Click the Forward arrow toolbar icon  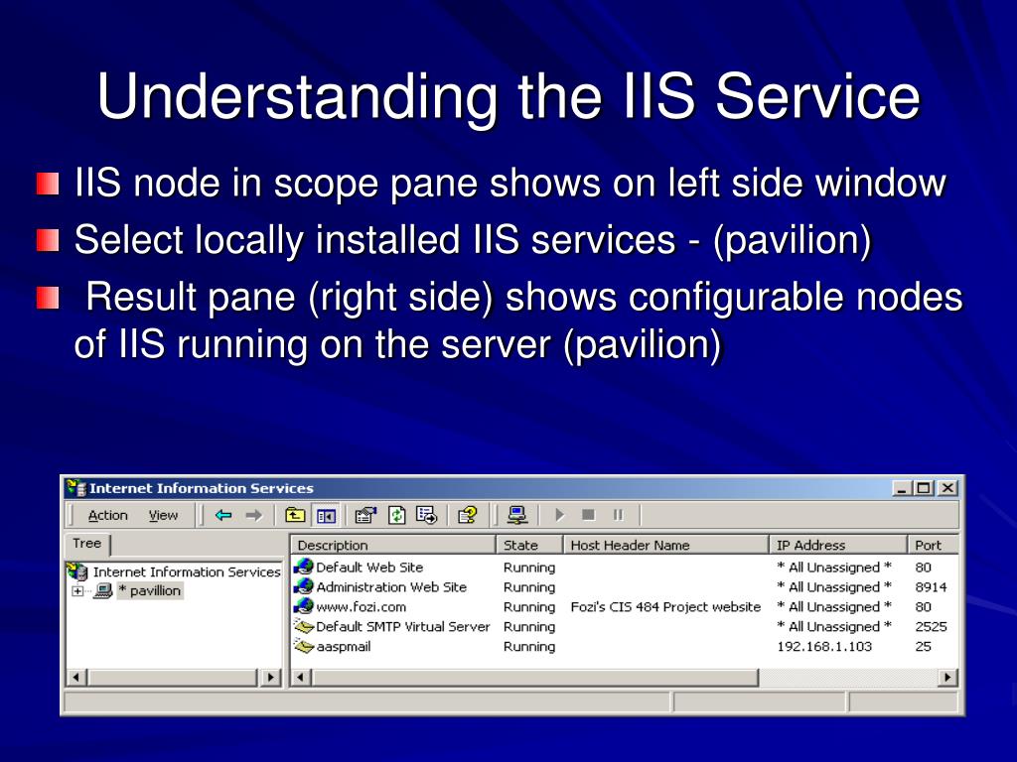(253, 515)
